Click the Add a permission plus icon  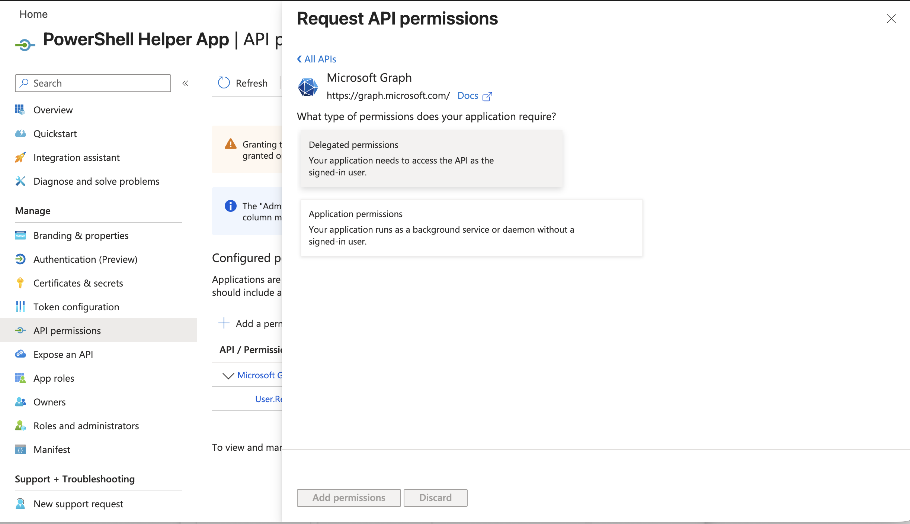coord(224,323)
